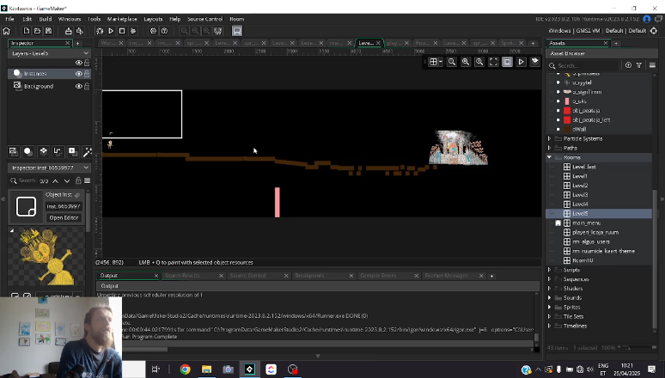The height and width of the screenshot is (378, 665).
Task: Click the output panel horizontal scrollbar
Action: coord(144,350)
